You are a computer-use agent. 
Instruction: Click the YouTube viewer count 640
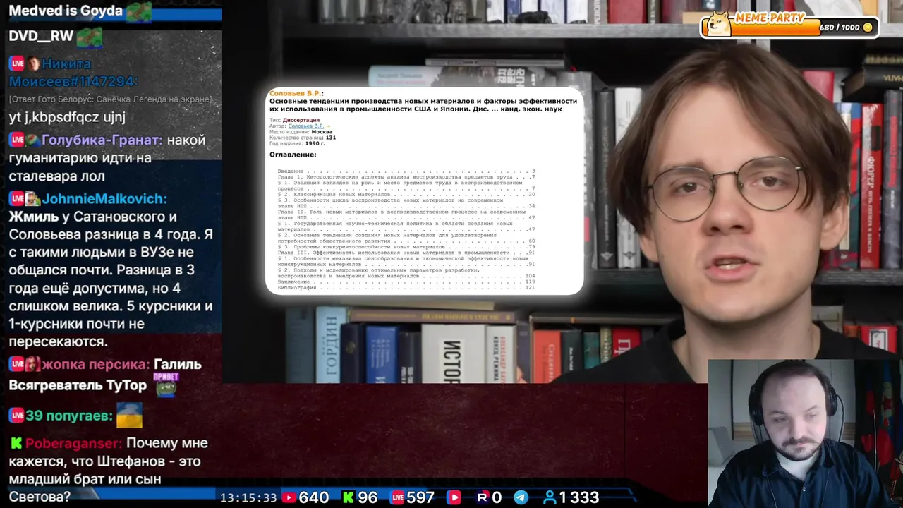[x=314, y=497]
